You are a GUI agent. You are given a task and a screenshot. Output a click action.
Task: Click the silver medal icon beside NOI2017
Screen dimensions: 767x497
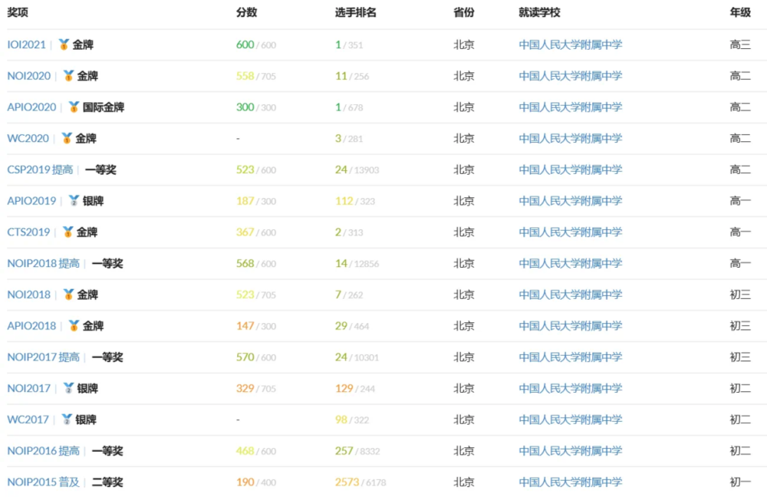click(68, 389)
